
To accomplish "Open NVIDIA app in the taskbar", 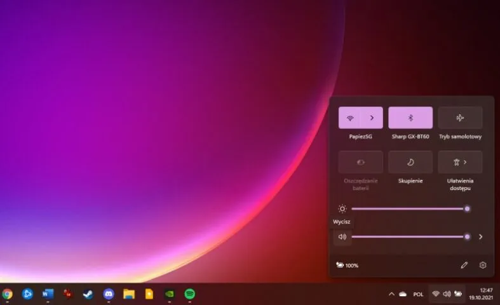I will tap(170, 294).
